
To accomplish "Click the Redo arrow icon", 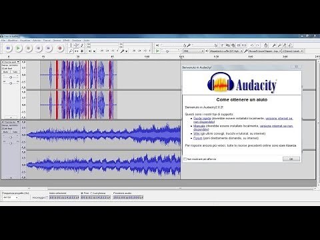I will pos(257,45).
